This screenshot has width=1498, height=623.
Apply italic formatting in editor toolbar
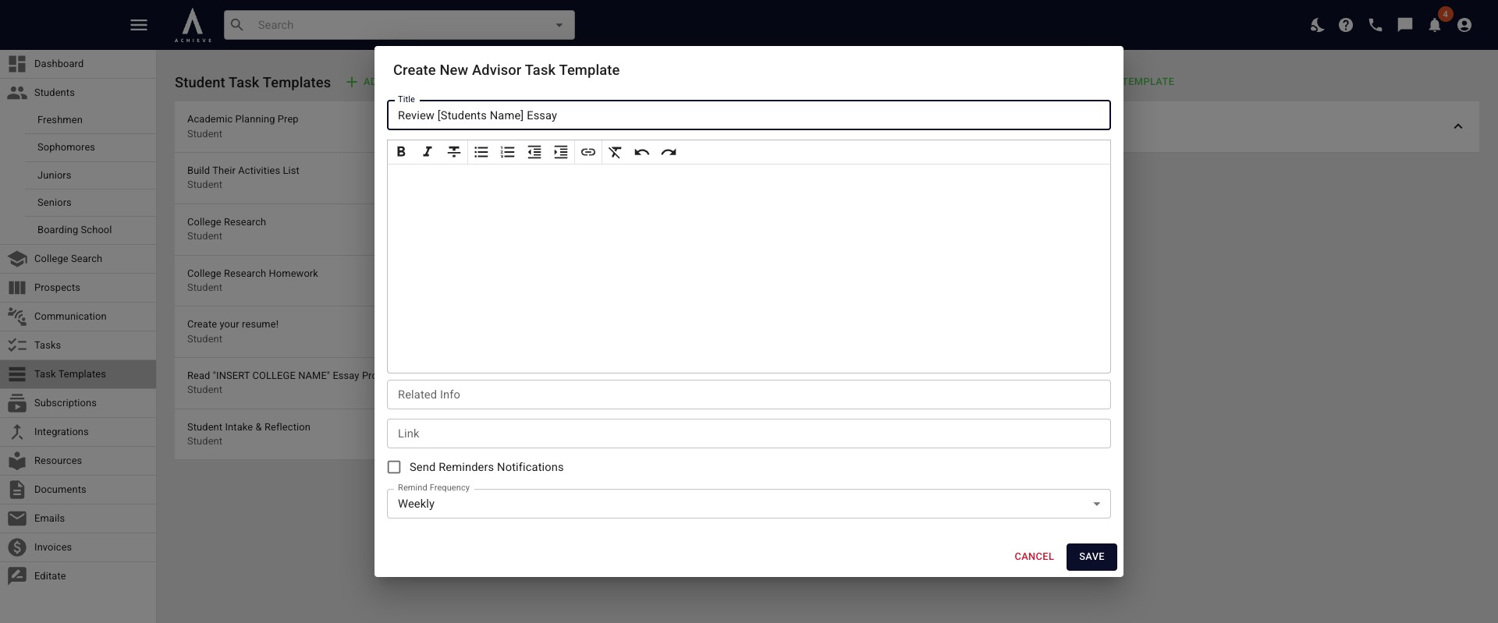tap(428, 152)
